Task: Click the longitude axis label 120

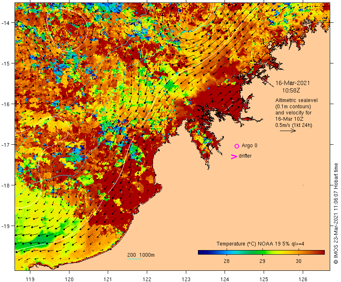Action: pos(69,279)
